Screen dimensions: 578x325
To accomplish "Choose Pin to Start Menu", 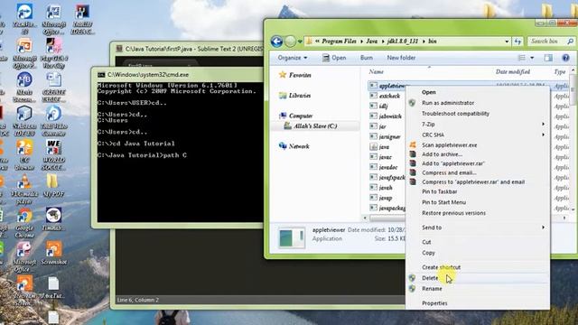I will (478, 202).
